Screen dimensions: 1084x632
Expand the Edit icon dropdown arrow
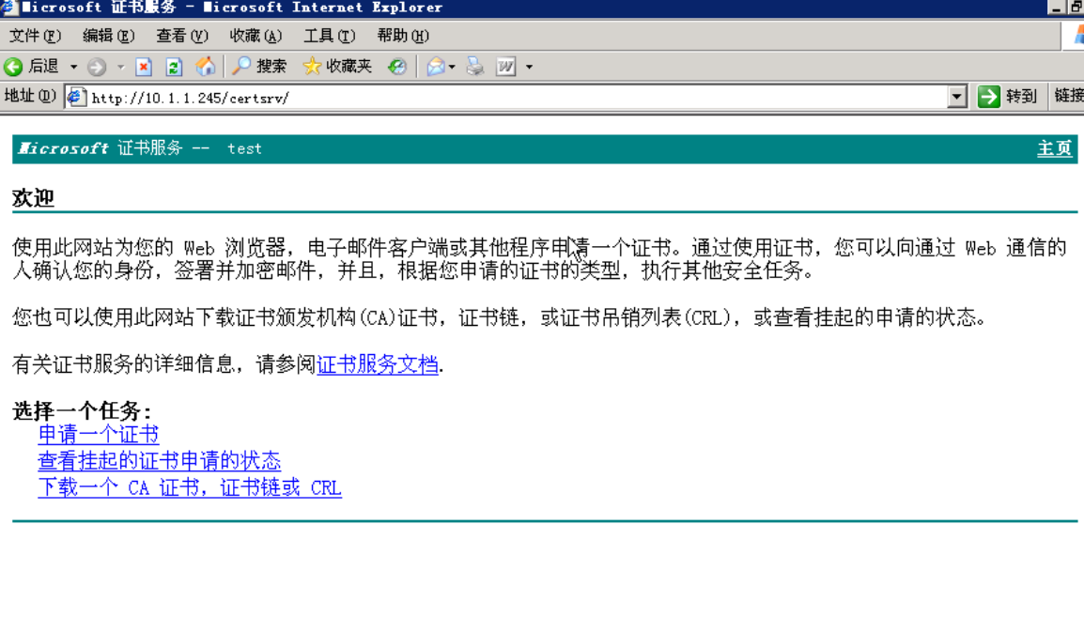[529, 67]
